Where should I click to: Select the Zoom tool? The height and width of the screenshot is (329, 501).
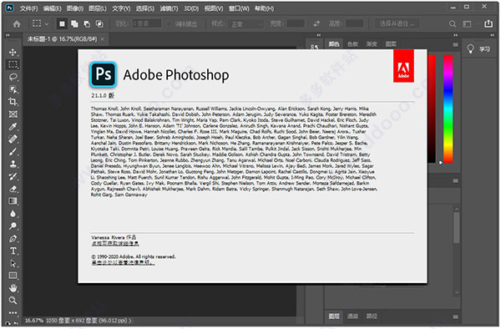(13, 301)
